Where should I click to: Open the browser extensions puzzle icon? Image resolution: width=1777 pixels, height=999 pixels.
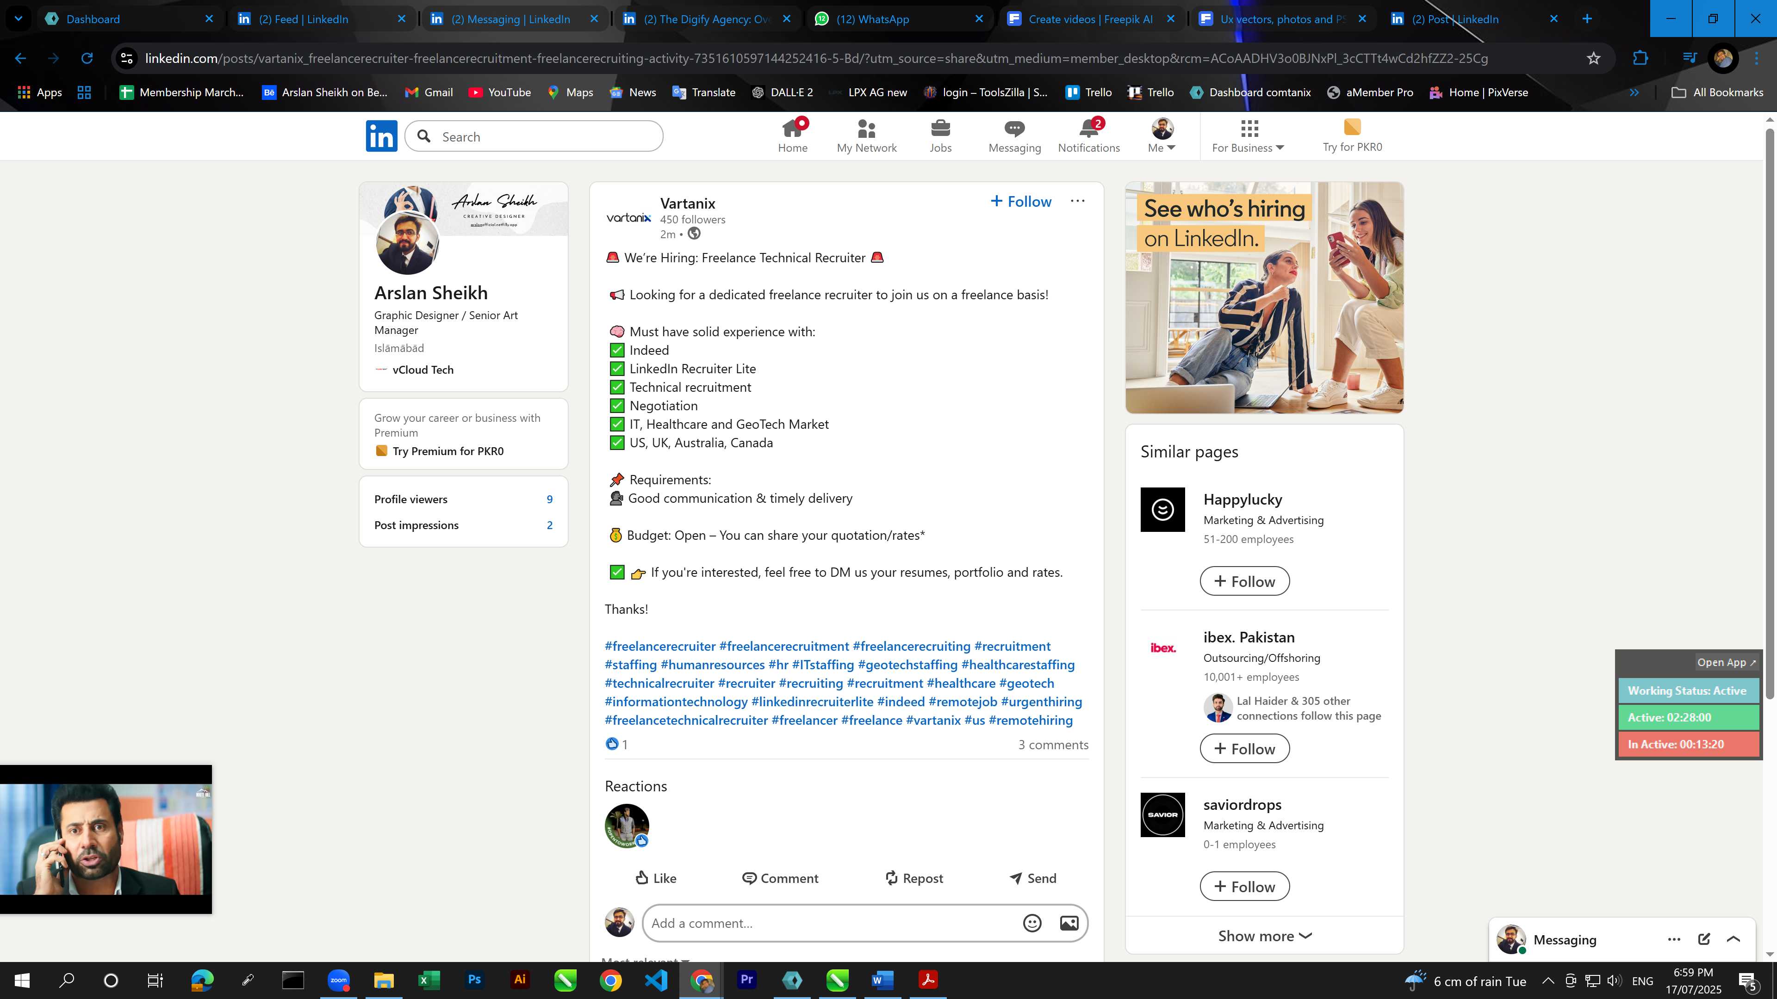pos(1640,59)
